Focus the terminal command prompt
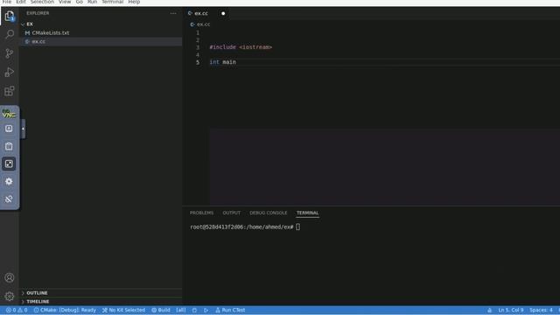The image size is (560, 315). pyautogui.click(x=297, y=227)
